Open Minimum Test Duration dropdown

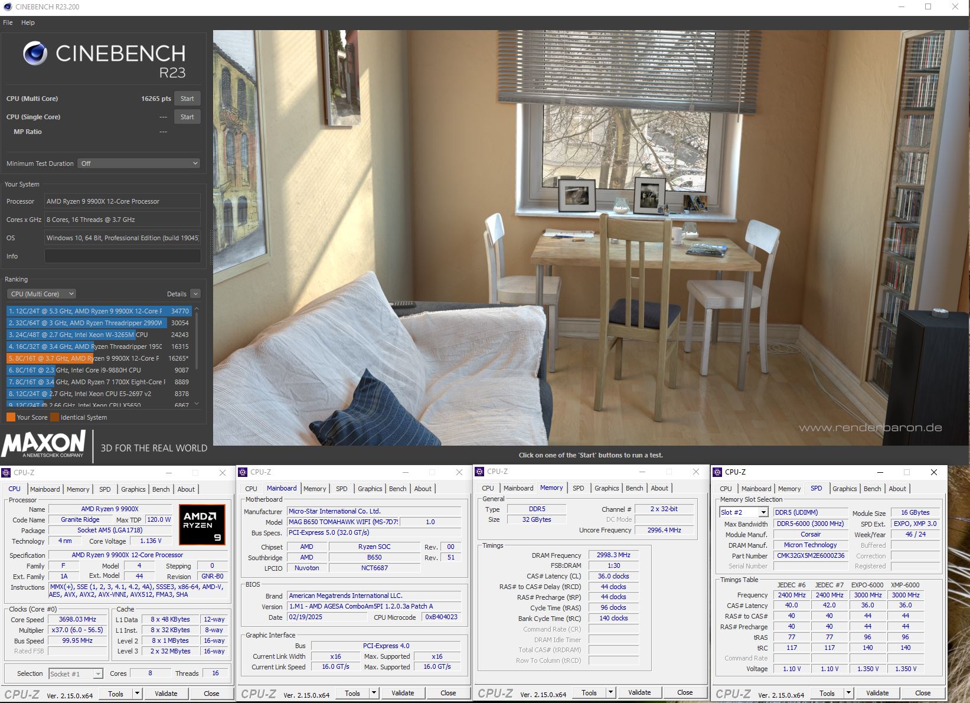coord(139,164)
